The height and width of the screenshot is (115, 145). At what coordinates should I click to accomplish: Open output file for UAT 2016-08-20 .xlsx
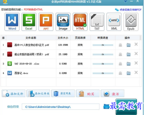click(x=120, y=63)
